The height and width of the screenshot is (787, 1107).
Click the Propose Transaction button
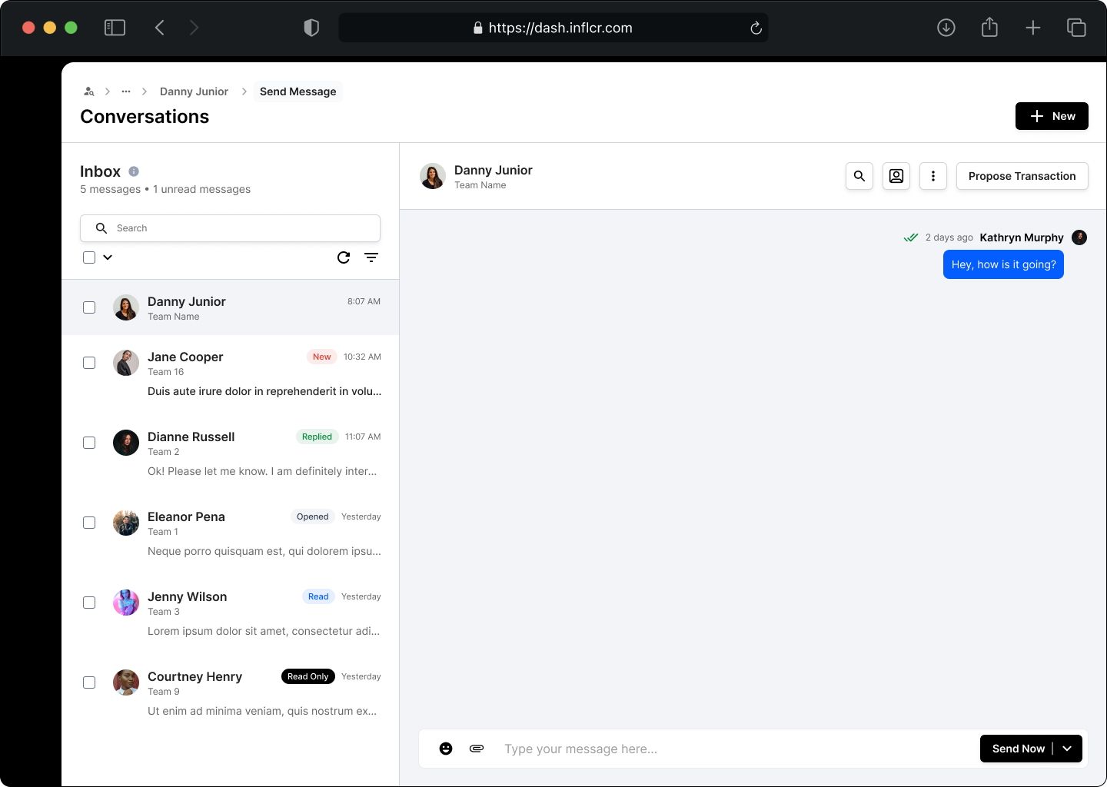(x=1022, y=176)
